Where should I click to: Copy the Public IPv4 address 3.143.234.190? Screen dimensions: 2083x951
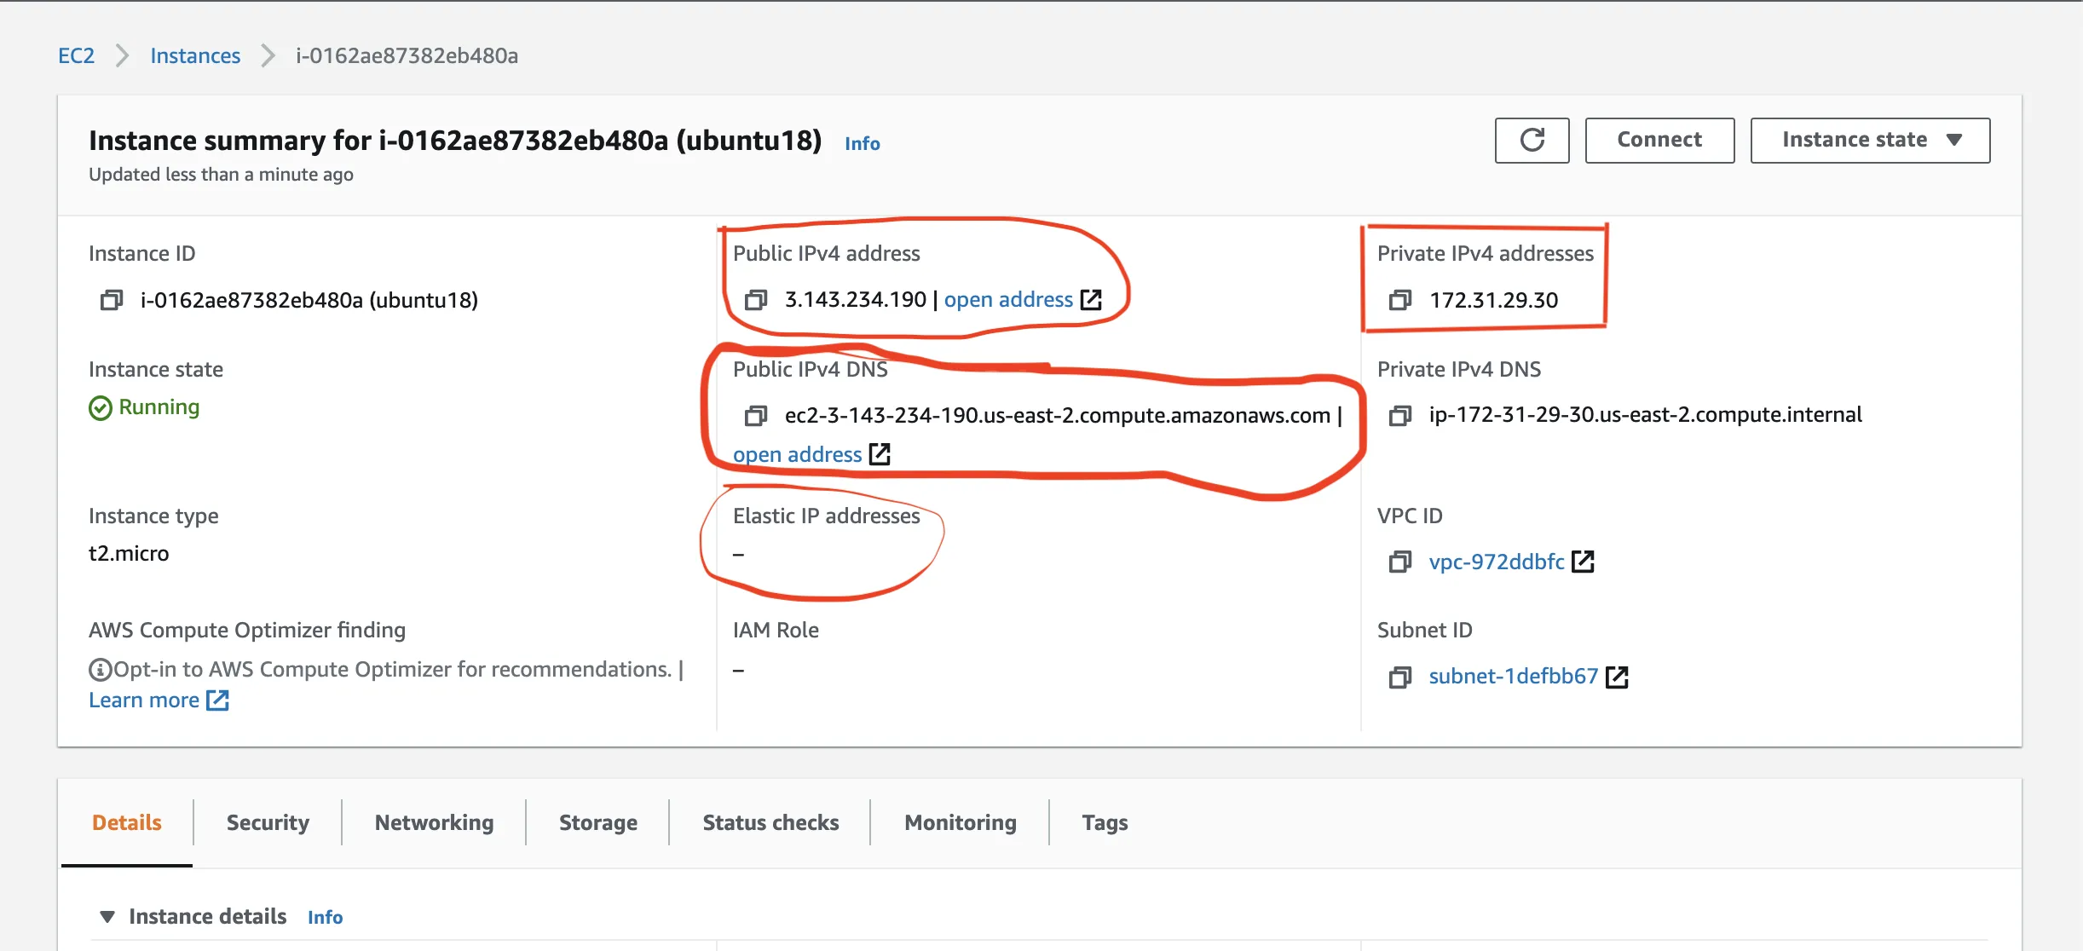[x=755, y=300]
